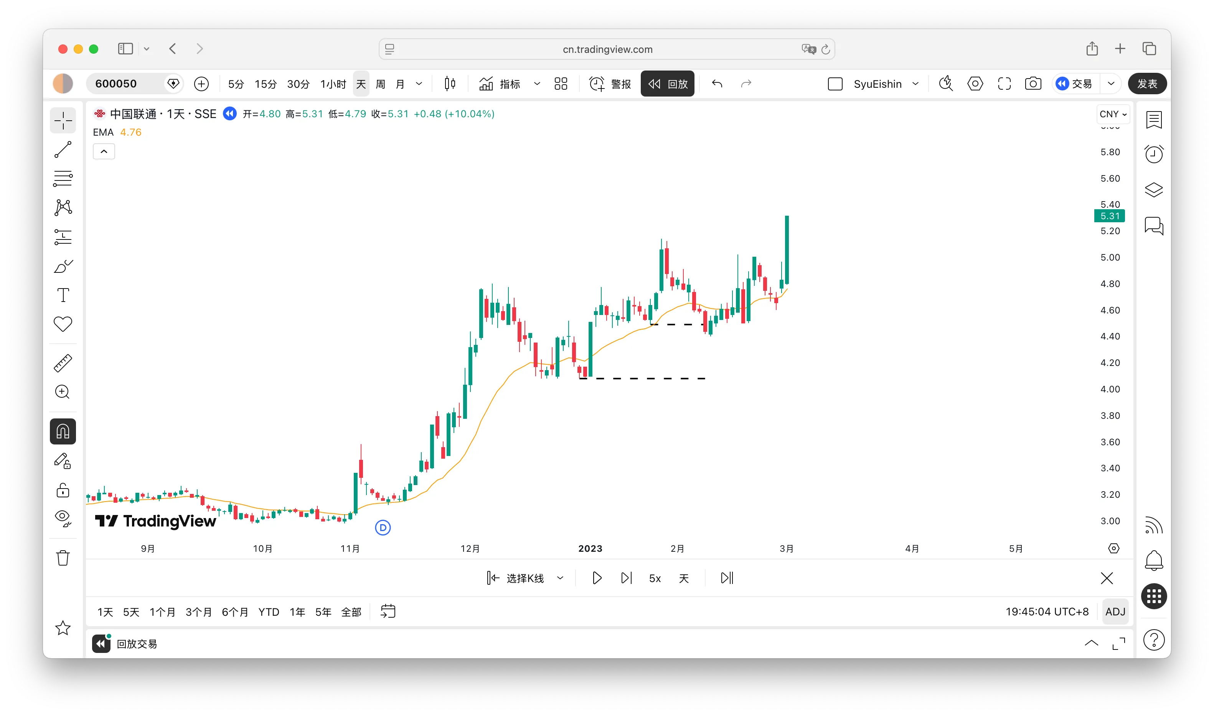The height and width of the screenshot is (715, 1214).
Task: Click the trash remove objects icon
Action: coord(63,558)
